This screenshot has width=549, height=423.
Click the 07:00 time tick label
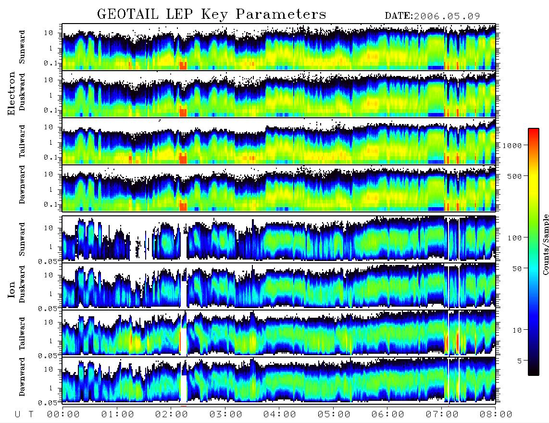pos(442,414)
